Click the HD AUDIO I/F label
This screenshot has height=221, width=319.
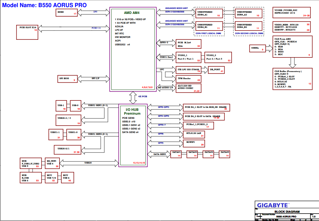[165, 87]
